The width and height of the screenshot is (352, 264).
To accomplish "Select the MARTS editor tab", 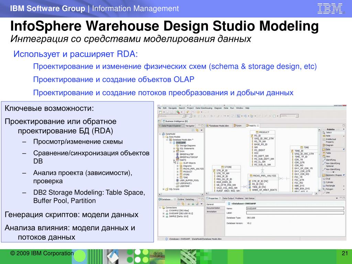I will (x=252, y=126).
